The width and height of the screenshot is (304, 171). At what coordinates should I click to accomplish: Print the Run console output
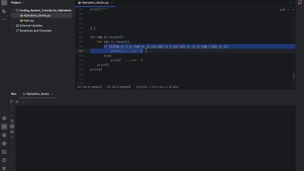coord(12,132)
